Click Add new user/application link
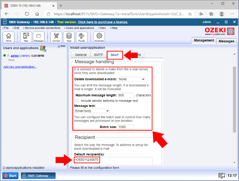 [x=20, y=67]
